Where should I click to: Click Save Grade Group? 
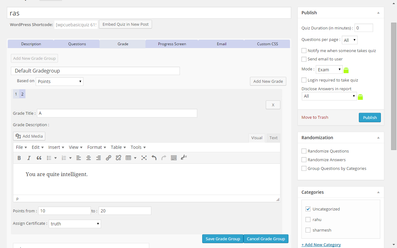223,239
